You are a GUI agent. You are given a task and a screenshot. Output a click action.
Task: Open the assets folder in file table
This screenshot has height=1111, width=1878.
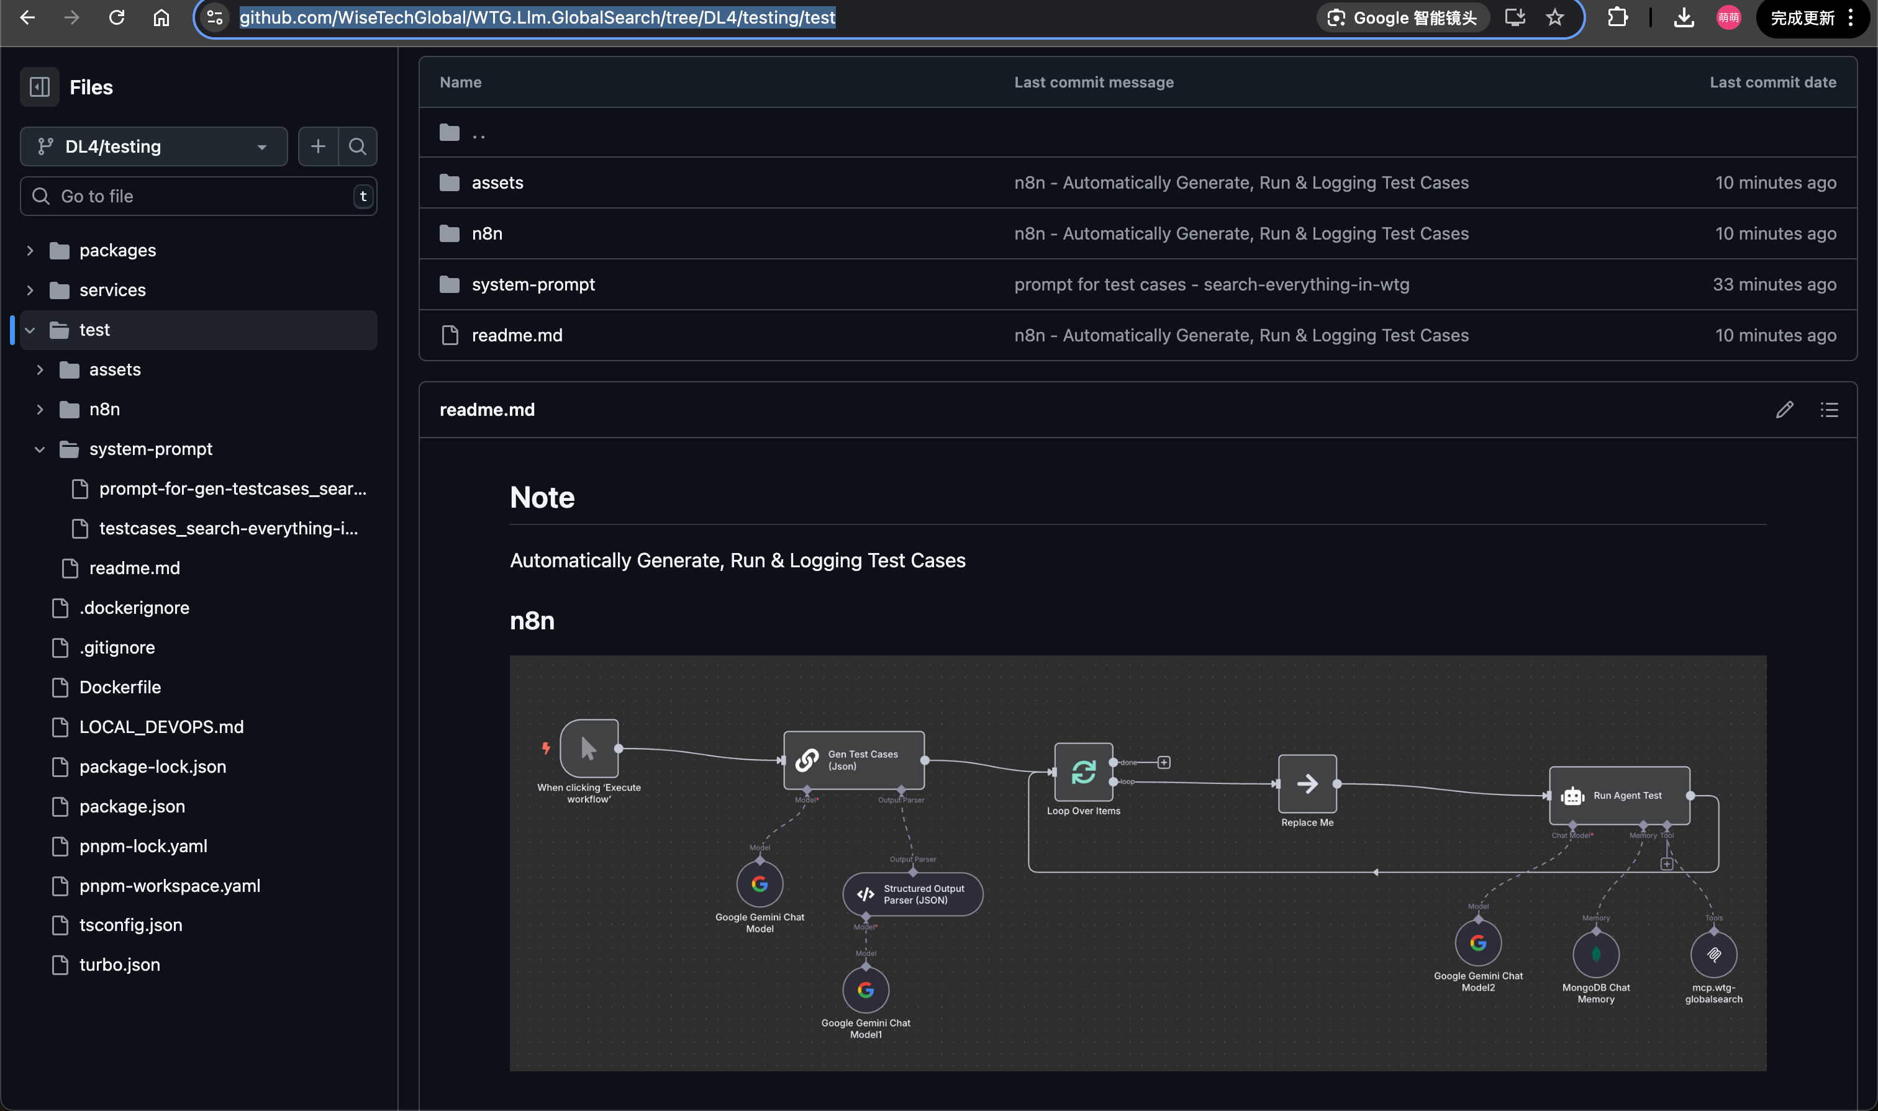pos(497,182)
